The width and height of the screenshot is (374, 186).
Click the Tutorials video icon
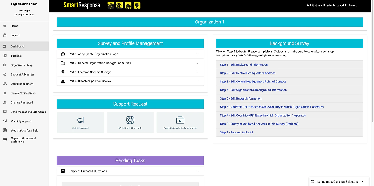coord(5,56)
